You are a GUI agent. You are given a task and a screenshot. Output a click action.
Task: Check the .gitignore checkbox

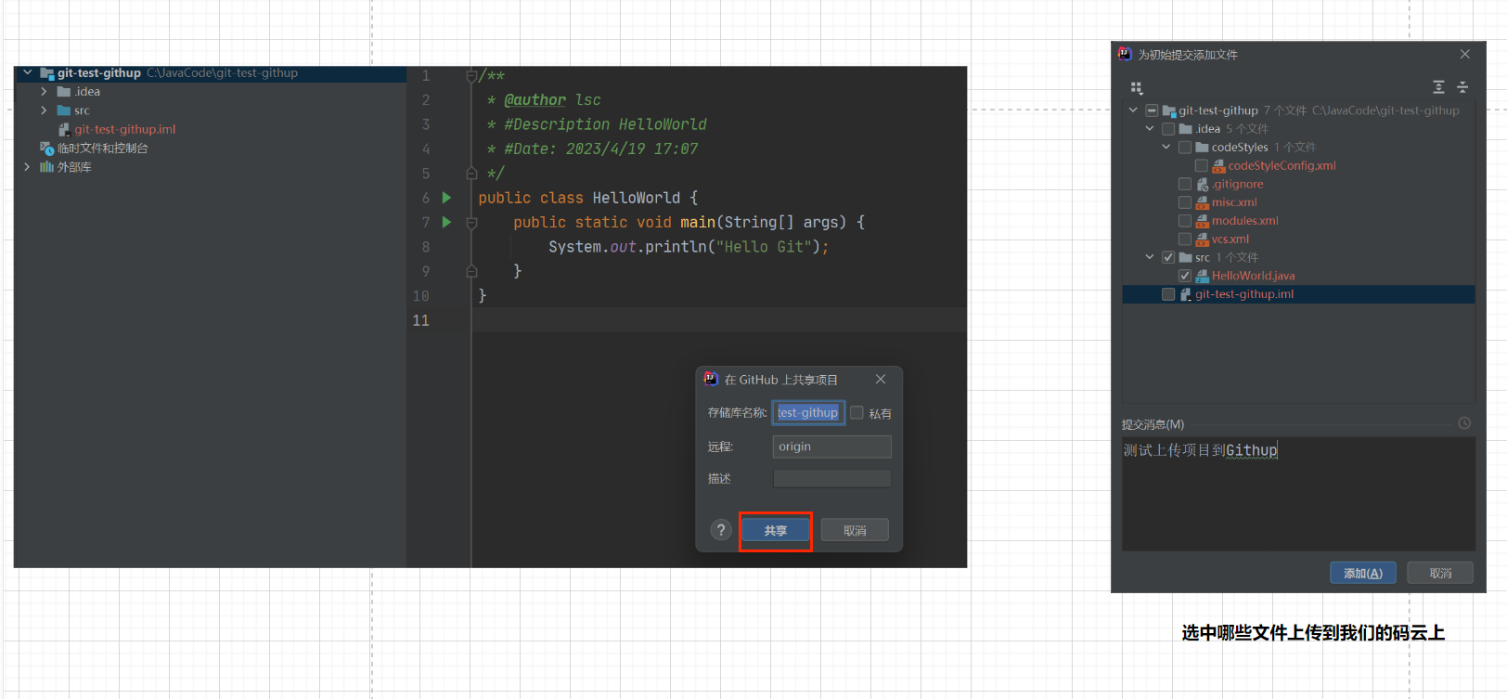1185,184
